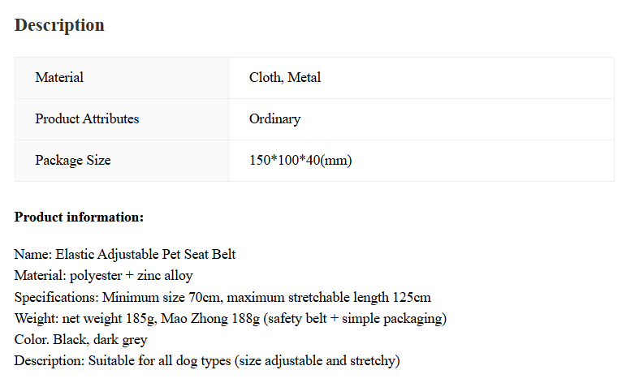Click the text maximum stretchable length 125cm

click(328, 297)
